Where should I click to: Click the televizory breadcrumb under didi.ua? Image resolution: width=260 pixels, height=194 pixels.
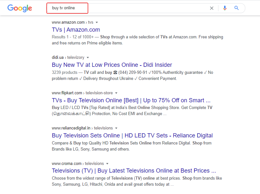[76, 58]
